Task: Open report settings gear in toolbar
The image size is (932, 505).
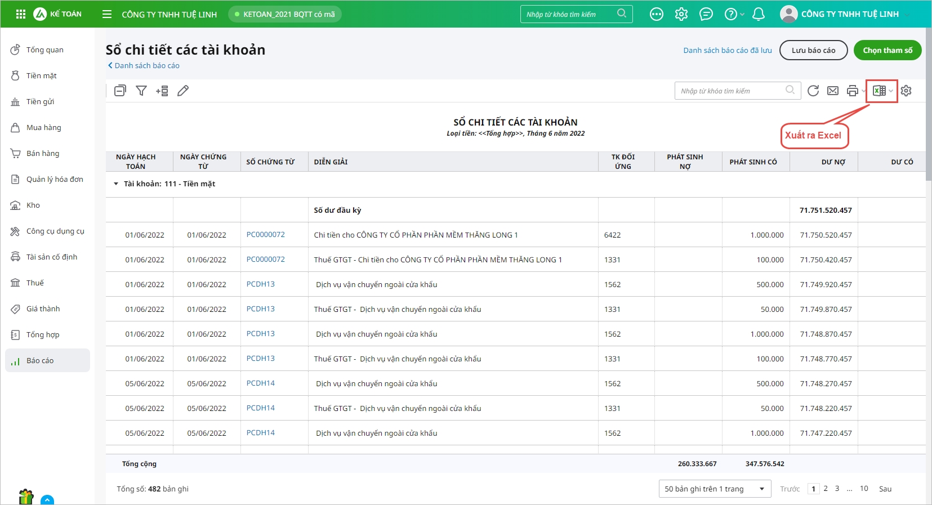Action: point(906,91)
